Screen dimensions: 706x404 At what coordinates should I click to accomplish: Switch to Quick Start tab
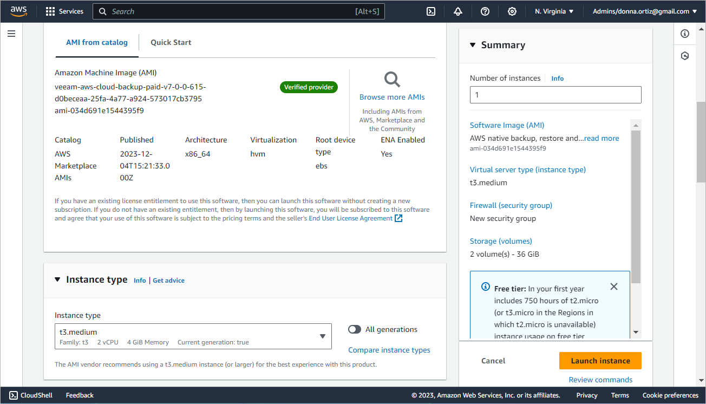click(x=171, y=42)
